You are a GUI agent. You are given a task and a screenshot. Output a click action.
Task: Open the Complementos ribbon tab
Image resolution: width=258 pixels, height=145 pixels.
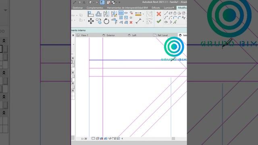[95, 8]
